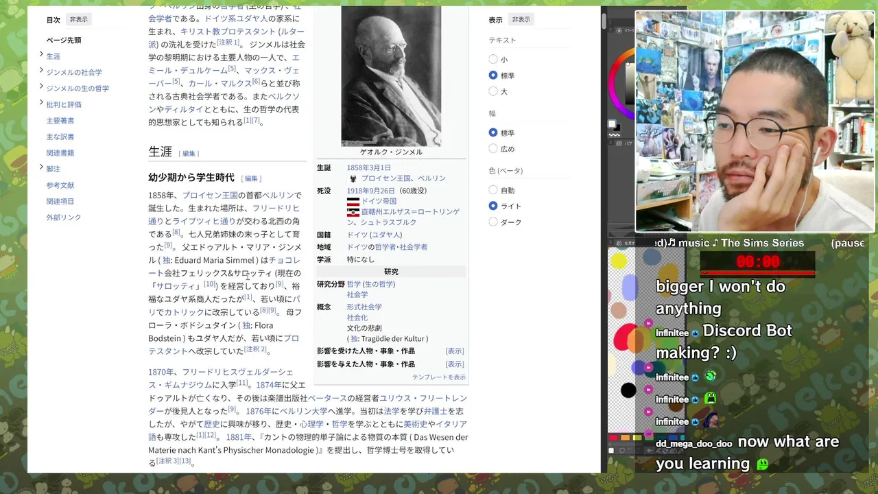Show 影響を与えた人物・事象・作品 infobox row
This screenshot has width=878, height=494.
[x=455, y=364]
